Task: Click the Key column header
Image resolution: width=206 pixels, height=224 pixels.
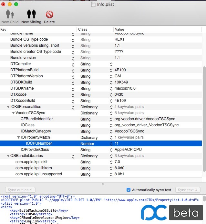Action: tap(38, 29)
